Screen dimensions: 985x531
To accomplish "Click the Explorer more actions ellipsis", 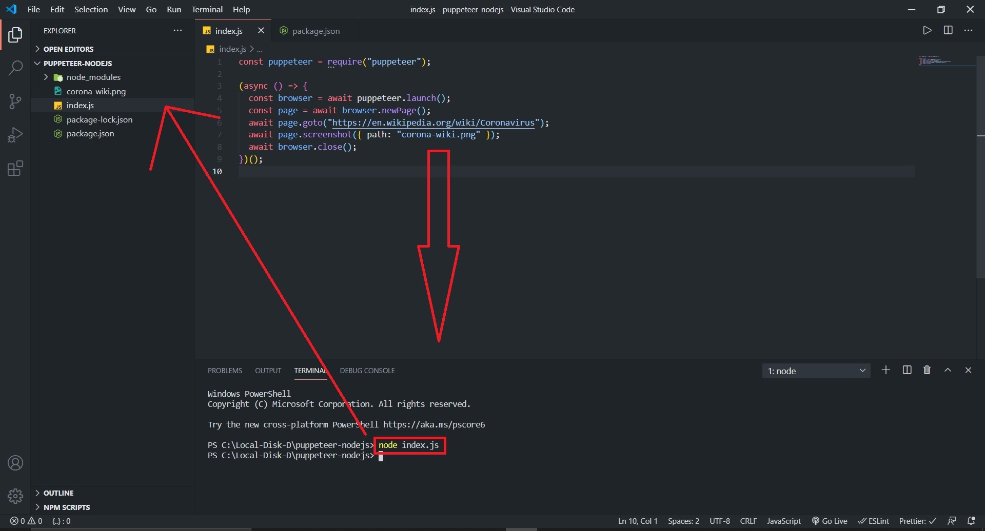I will pyautogui.click(x=178, y=31).
